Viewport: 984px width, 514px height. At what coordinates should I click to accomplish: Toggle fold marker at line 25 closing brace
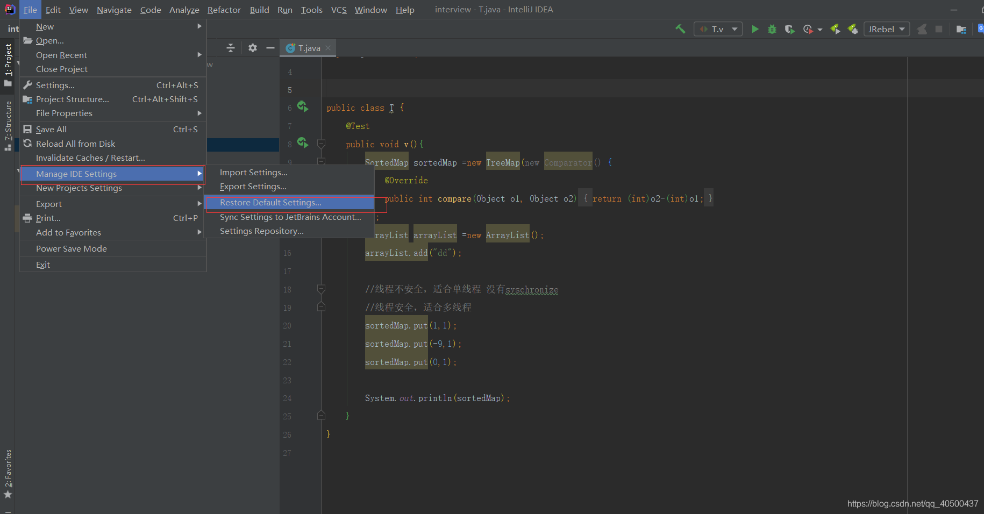click(321, 415)
